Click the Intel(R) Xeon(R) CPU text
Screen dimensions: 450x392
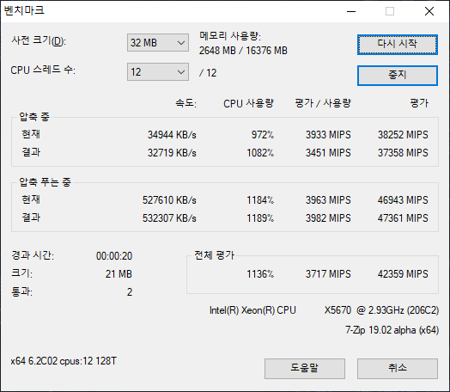[252, 310]
